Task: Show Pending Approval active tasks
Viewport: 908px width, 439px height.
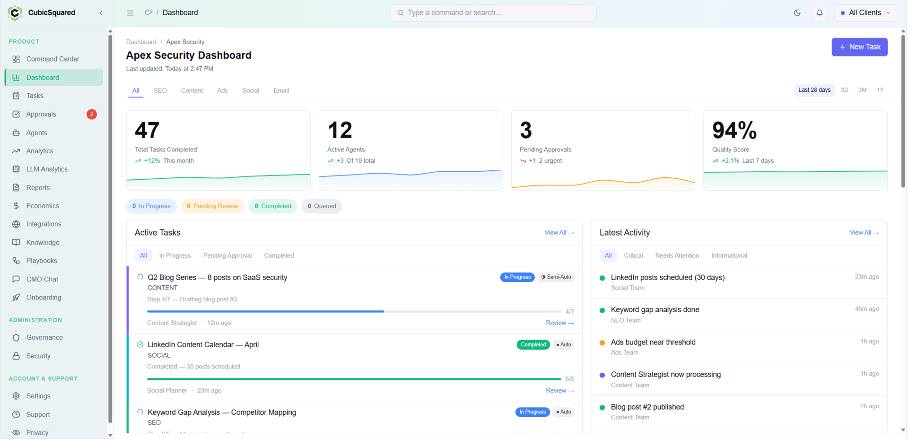Action: click(x=227, y=255)
